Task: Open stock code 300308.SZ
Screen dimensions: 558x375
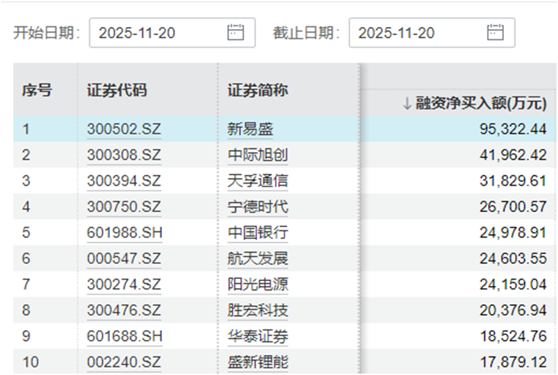Action: coord(124,155)
